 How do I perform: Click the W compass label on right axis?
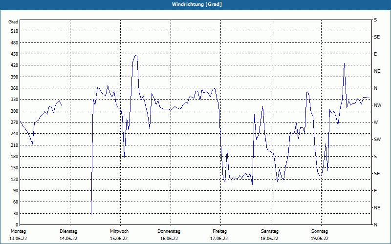[x=376, y=122]
